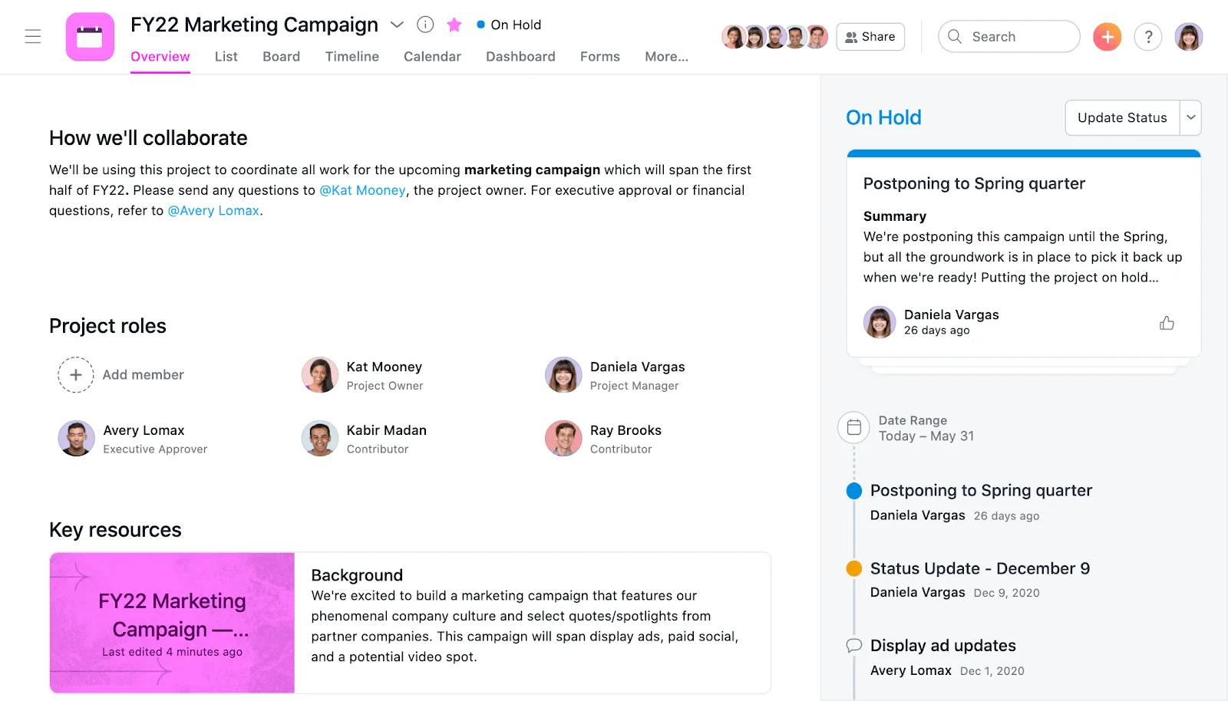The width and height of the screenshot is (1228, 701).
Task: Expand the More tabs menu
Action: click(x=665, y=56)
